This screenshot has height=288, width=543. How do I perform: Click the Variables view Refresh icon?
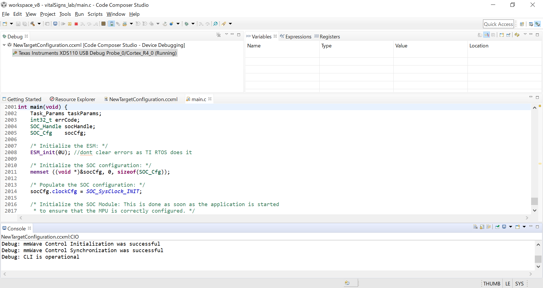517,35
